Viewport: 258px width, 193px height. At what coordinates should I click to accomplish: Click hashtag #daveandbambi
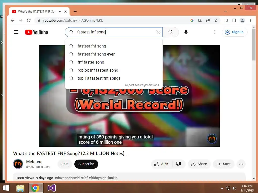click(x=68, y=178)
